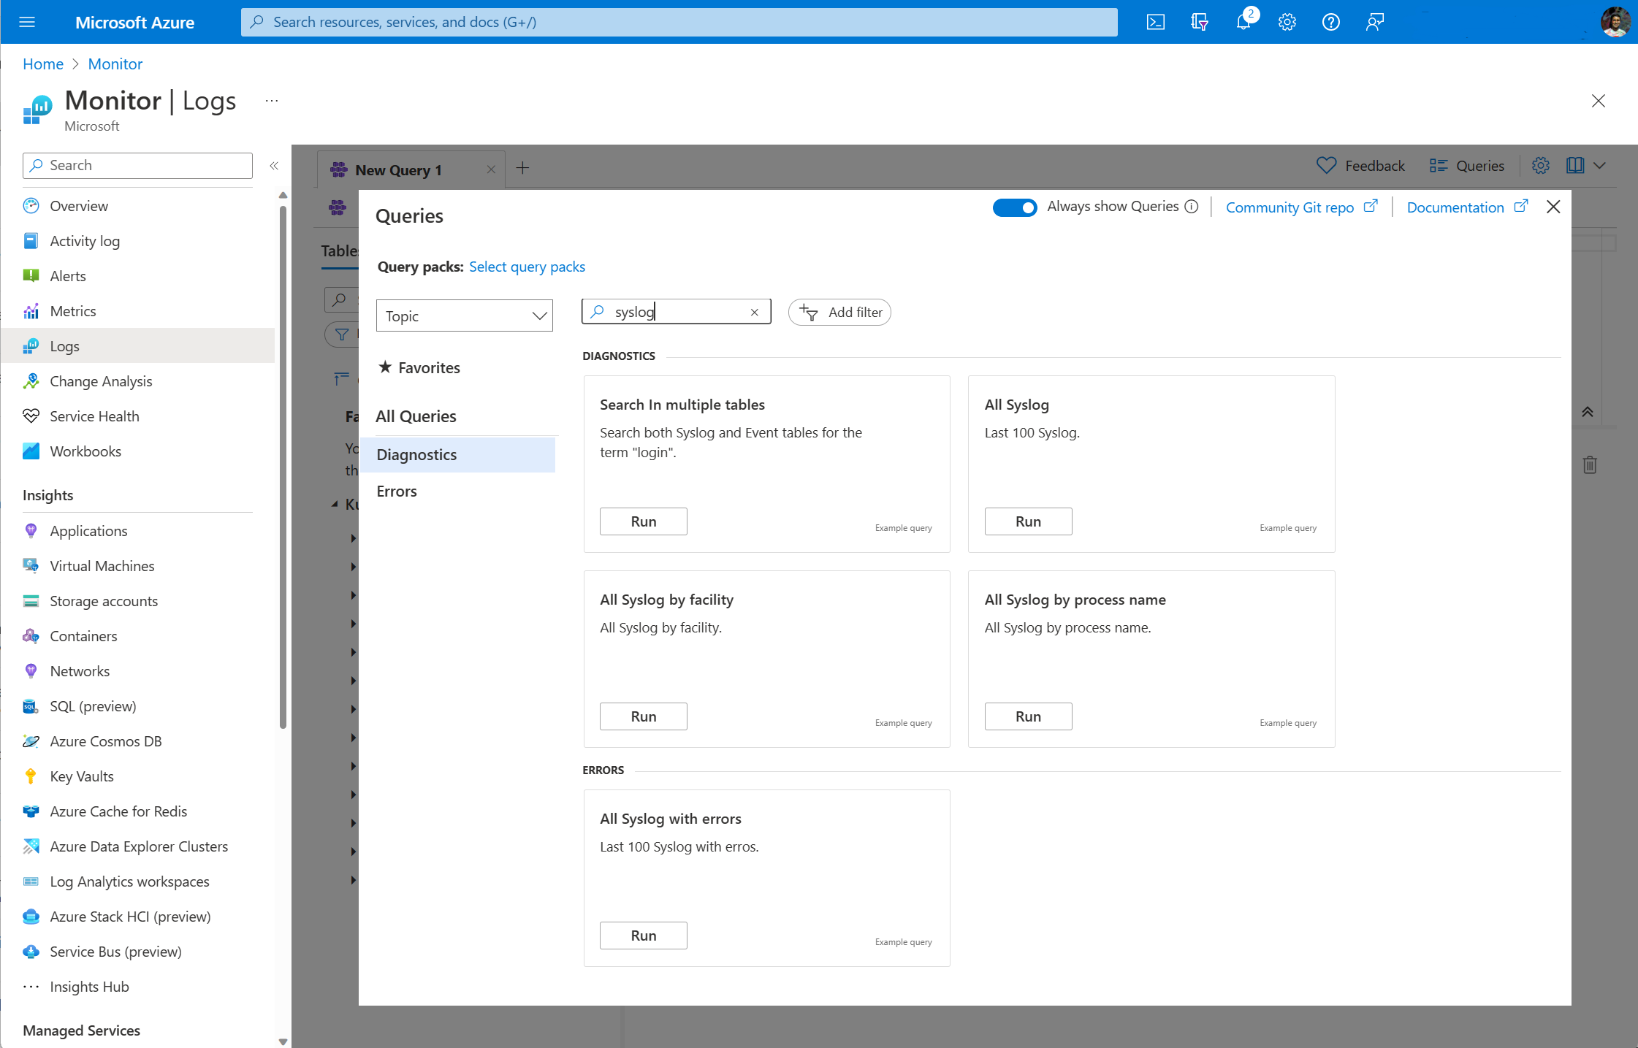
Task: Click Feedback in Logs toolbar
Action: [1360, 166]
